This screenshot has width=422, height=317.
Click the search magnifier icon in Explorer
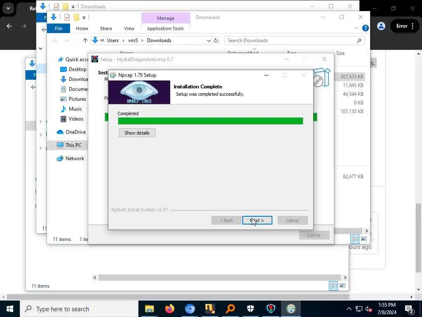pyautogui.click(x=359, y=40)
